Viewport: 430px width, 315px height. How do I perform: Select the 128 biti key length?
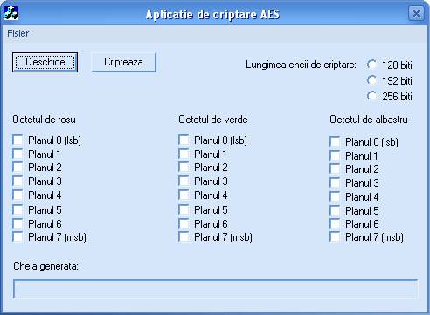[x=372, y=65]
